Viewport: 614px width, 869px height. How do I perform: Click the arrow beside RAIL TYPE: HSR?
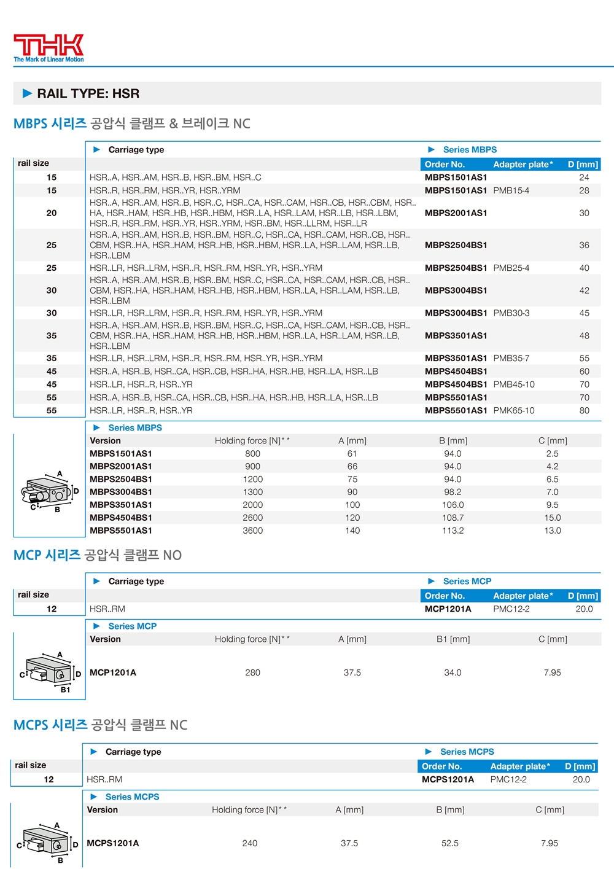[27, 93]
